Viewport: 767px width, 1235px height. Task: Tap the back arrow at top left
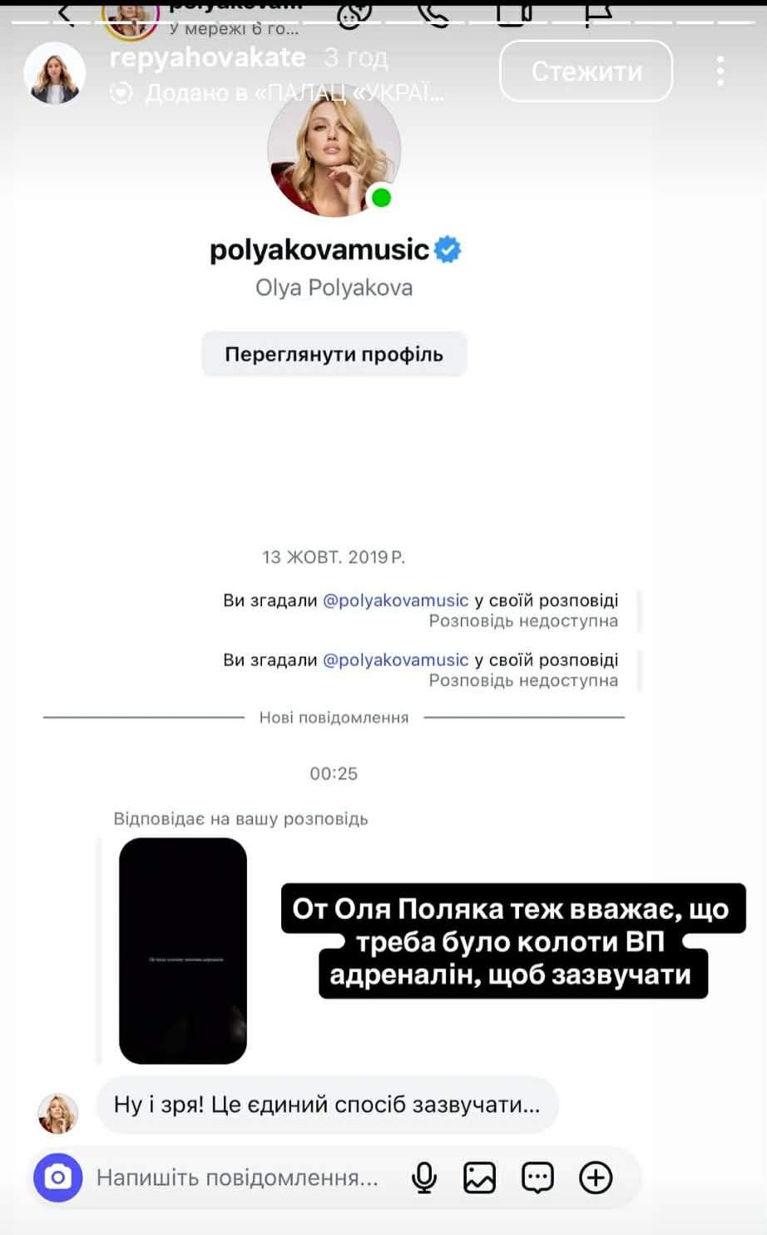pyautogui.click(x=67, y=12)
